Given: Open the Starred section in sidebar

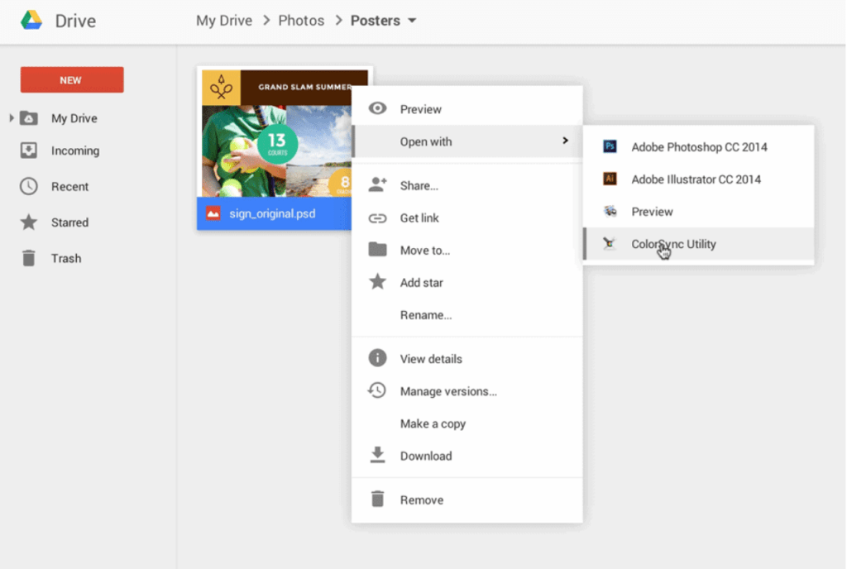Looking at the screenshot, I should point(69,222).
